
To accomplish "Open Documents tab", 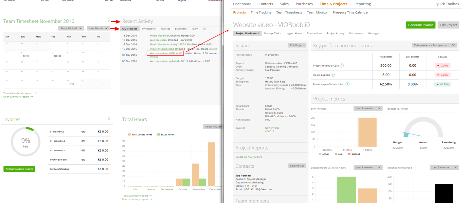I will [x=356, y=33].
